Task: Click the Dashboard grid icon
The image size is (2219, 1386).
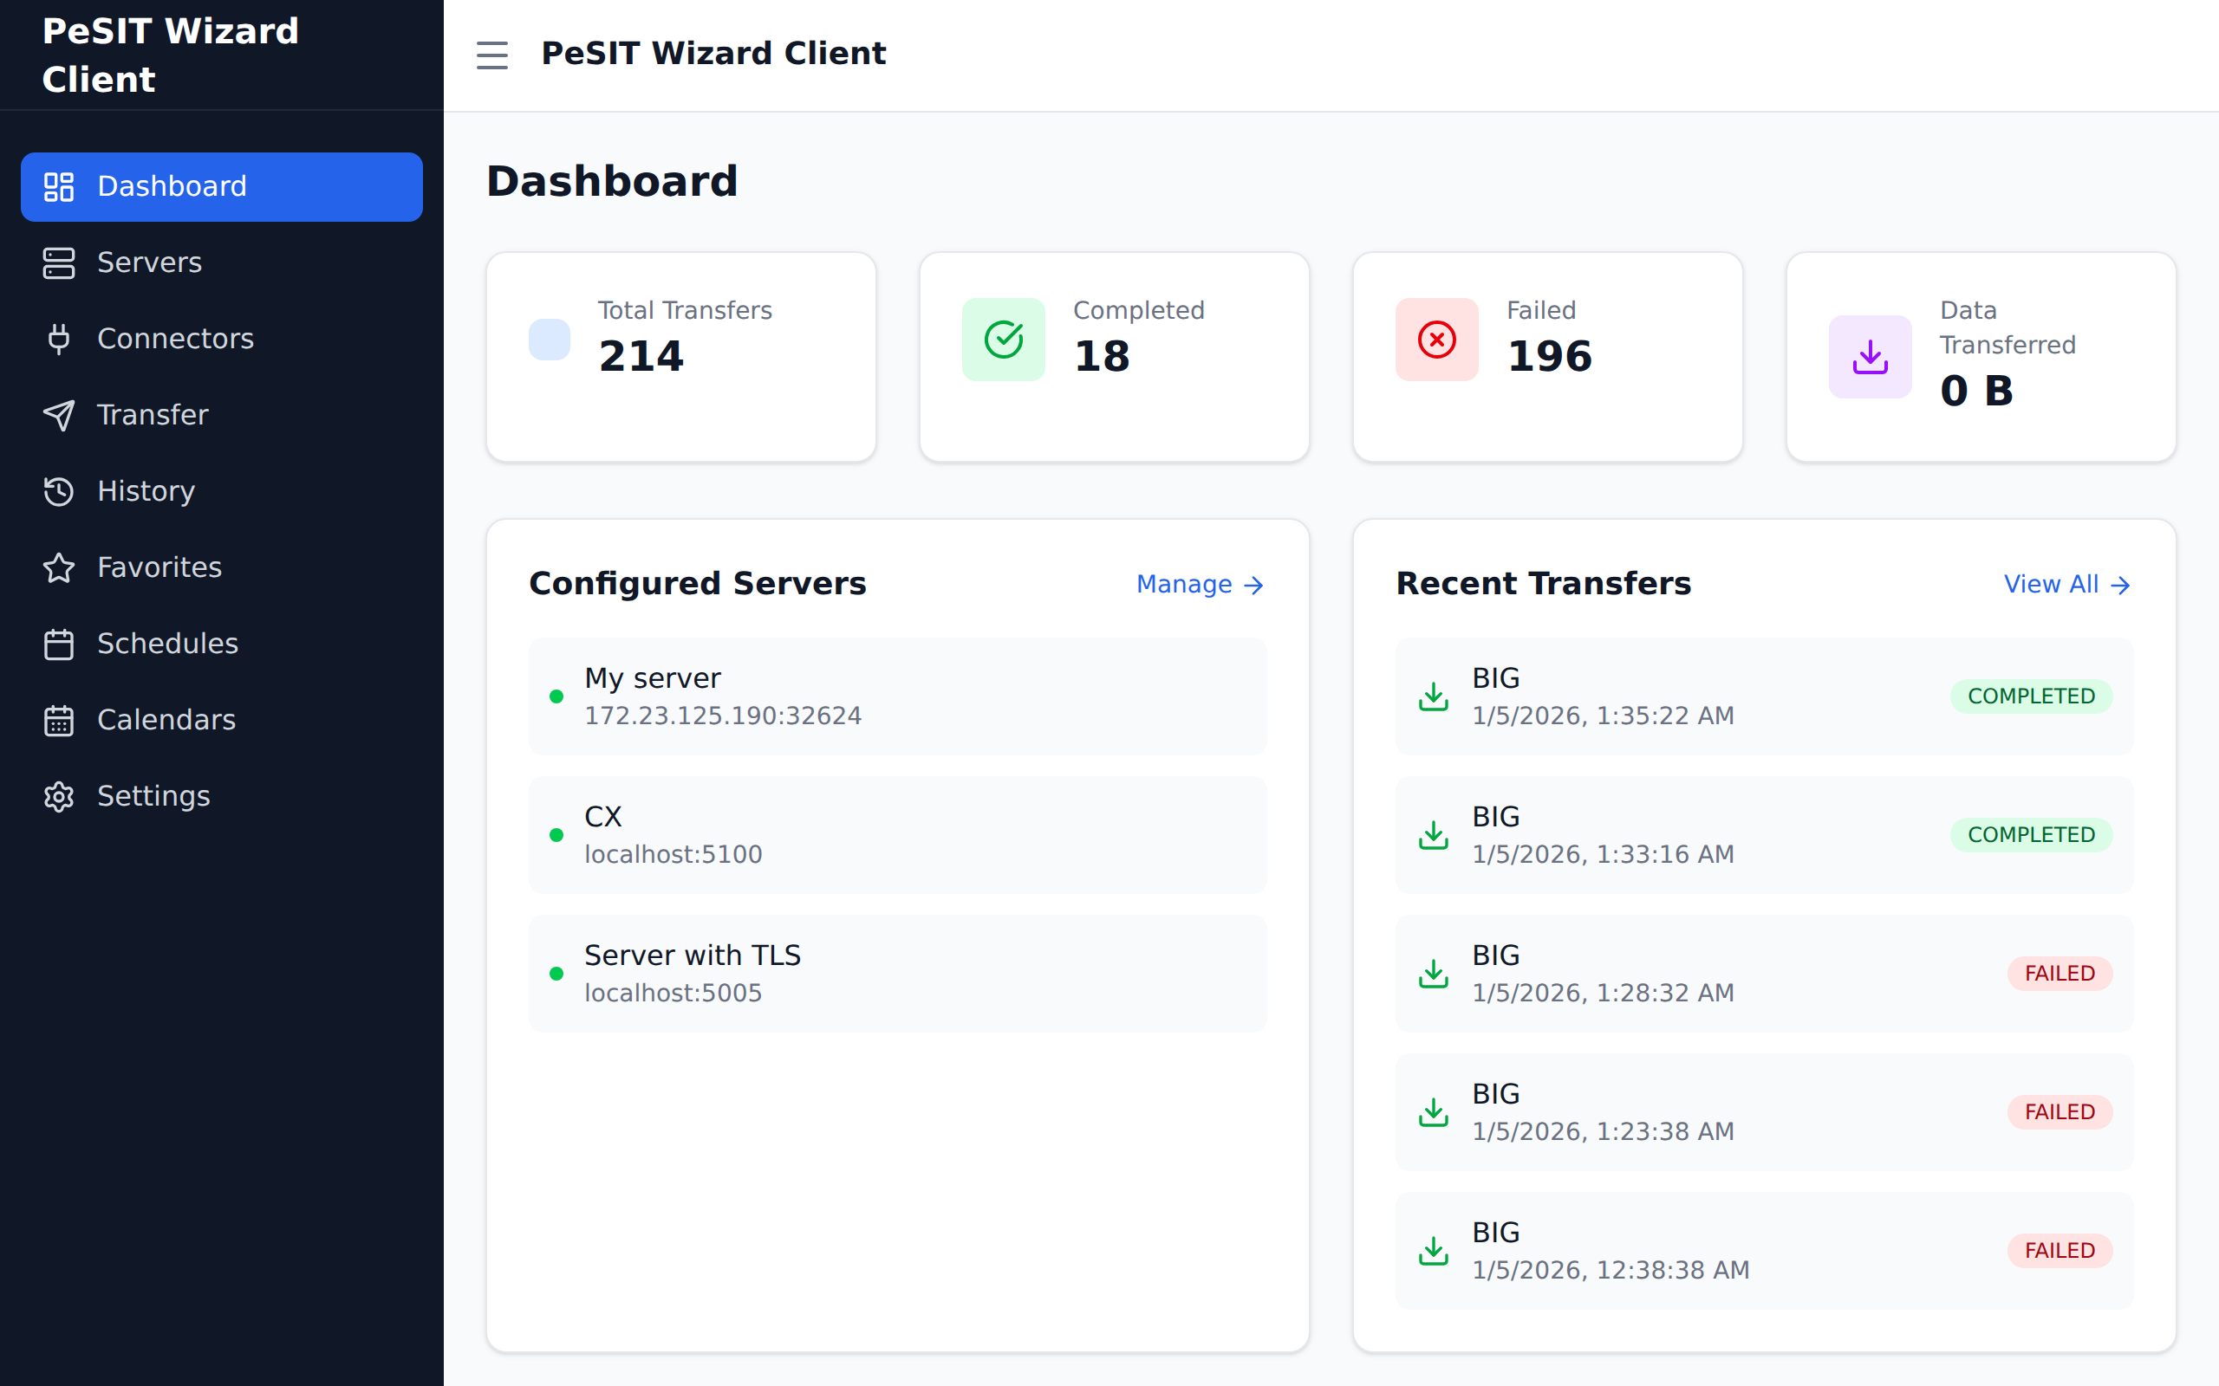Action: pyautogui.click(x=59, y=186)
